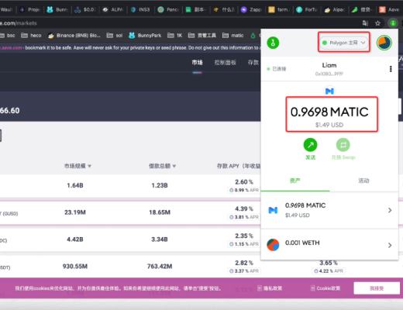The image size is (403, 310).
Task: Open the Binance (BNB) Blo... bookmark
Action: (x=74, y=36)
